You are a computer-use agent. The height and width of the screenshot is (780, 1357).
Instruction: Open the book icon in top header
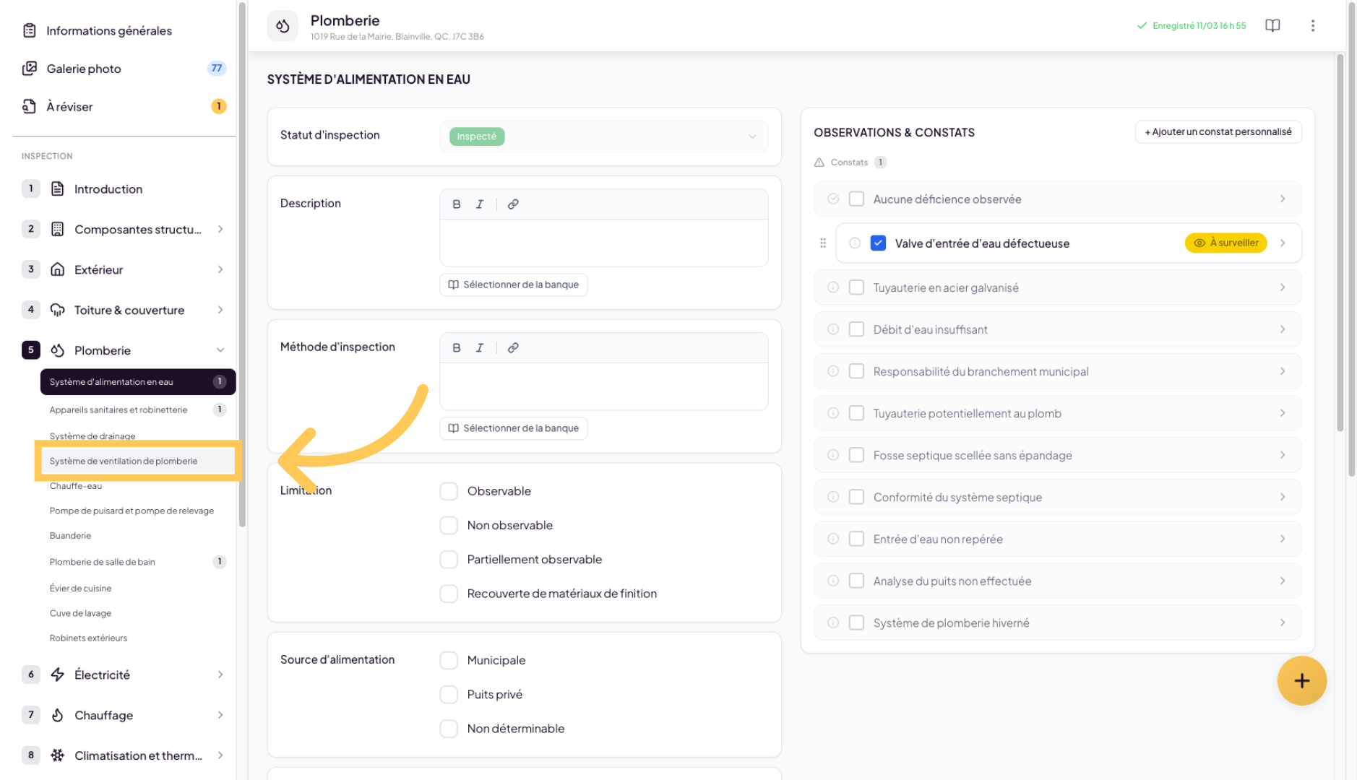pyautogui.click(x=1272, y=26)
